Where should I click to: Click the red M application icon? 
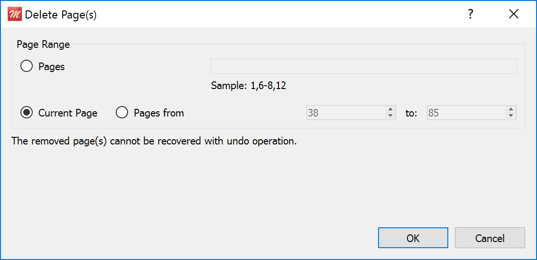point(15,15)
